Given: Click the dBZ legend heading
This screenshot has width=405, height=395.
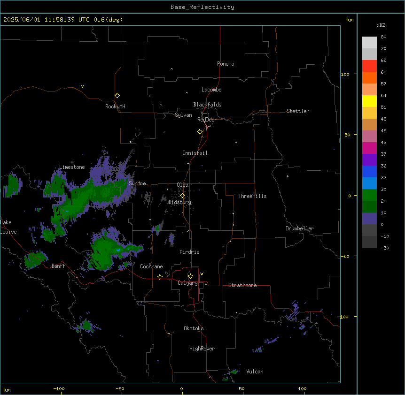Looking at the screenshot, I should tap(381, 25).
